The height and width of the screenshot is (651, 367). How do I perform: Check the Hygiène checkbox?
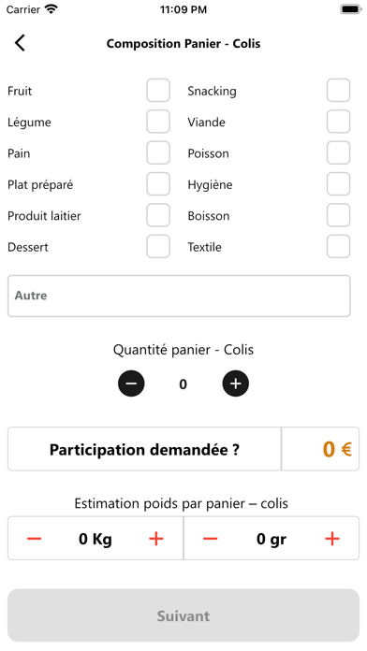coord(338,184)
